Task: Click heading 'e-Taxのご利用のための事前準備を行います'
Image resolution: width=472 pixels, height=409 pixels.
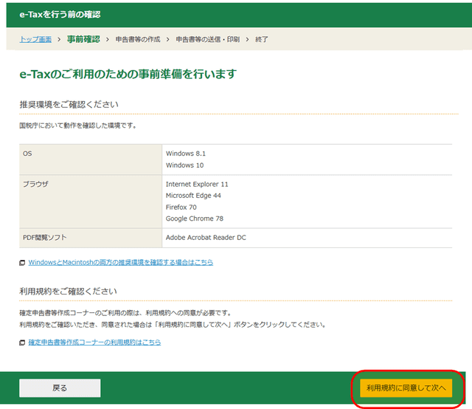Action: [x=128, y=74]
